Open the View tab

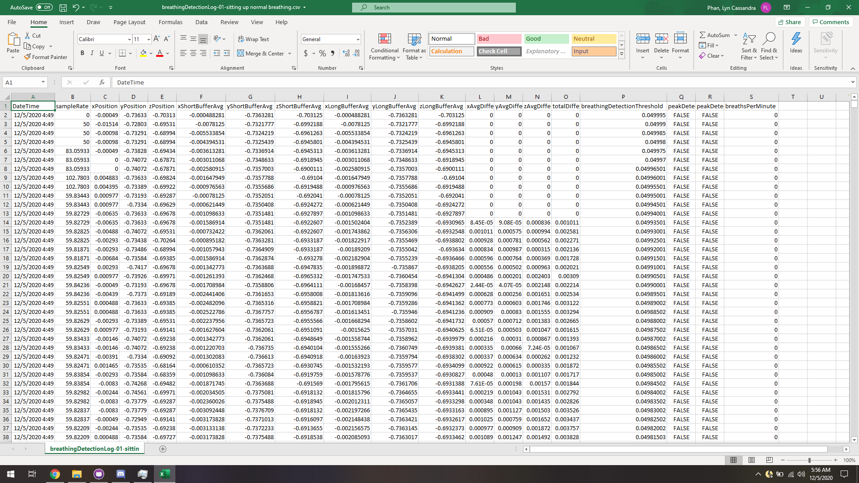(x=257, y=22)
